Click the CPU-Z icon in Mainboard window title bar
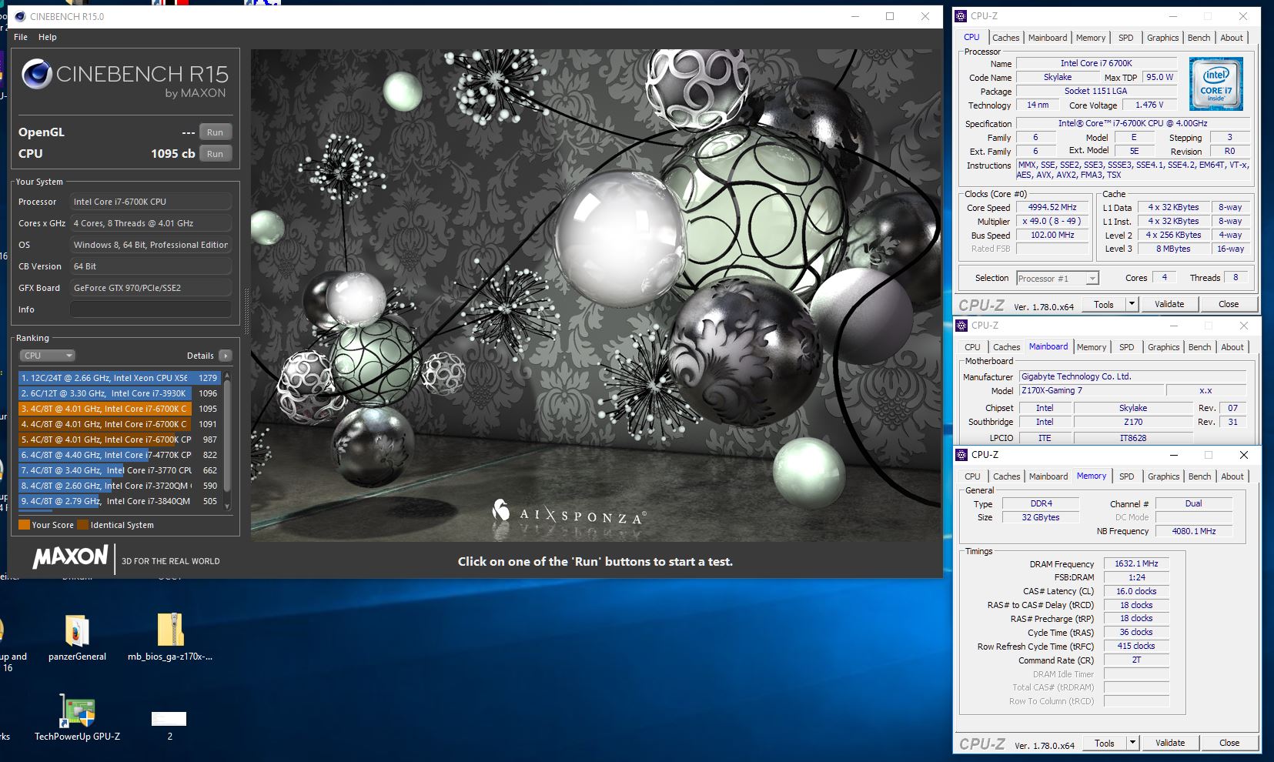Screen dimensions: 1274x762 tap(961, 326)
